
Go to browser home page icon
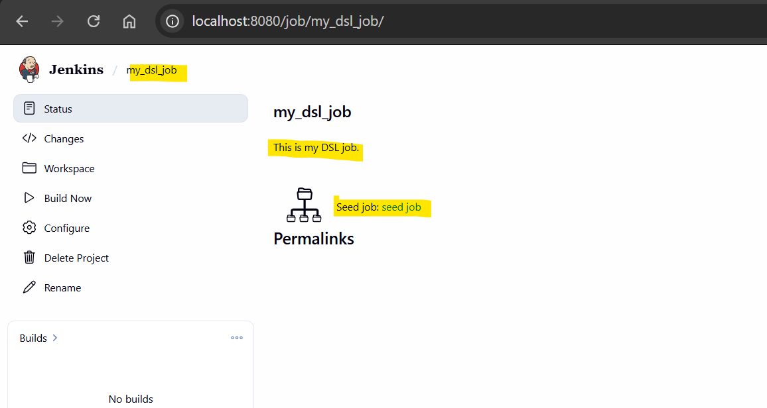click(x=129, y=21)
